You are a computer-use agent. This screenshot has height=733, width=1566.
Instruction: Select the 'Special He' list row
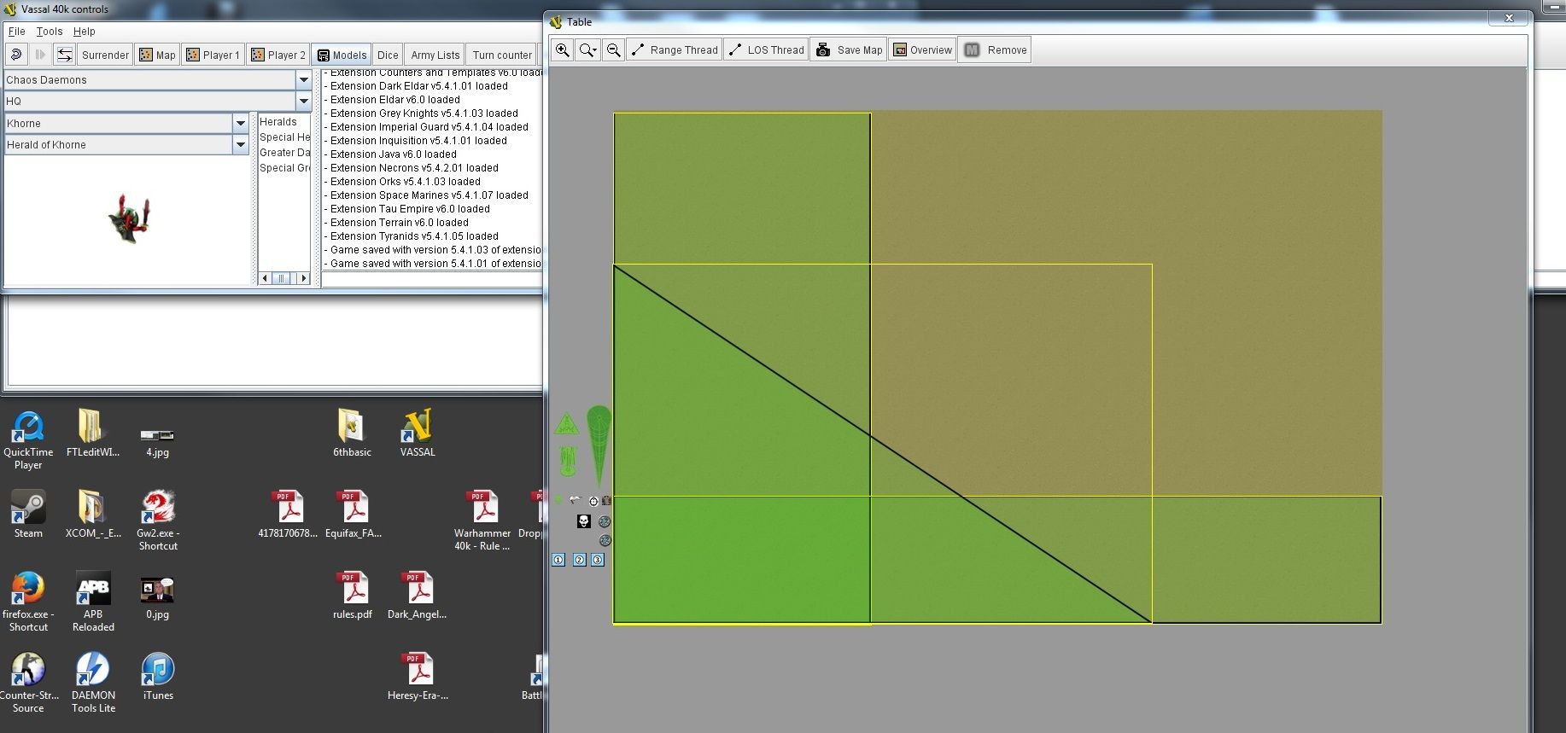[284, 137]
